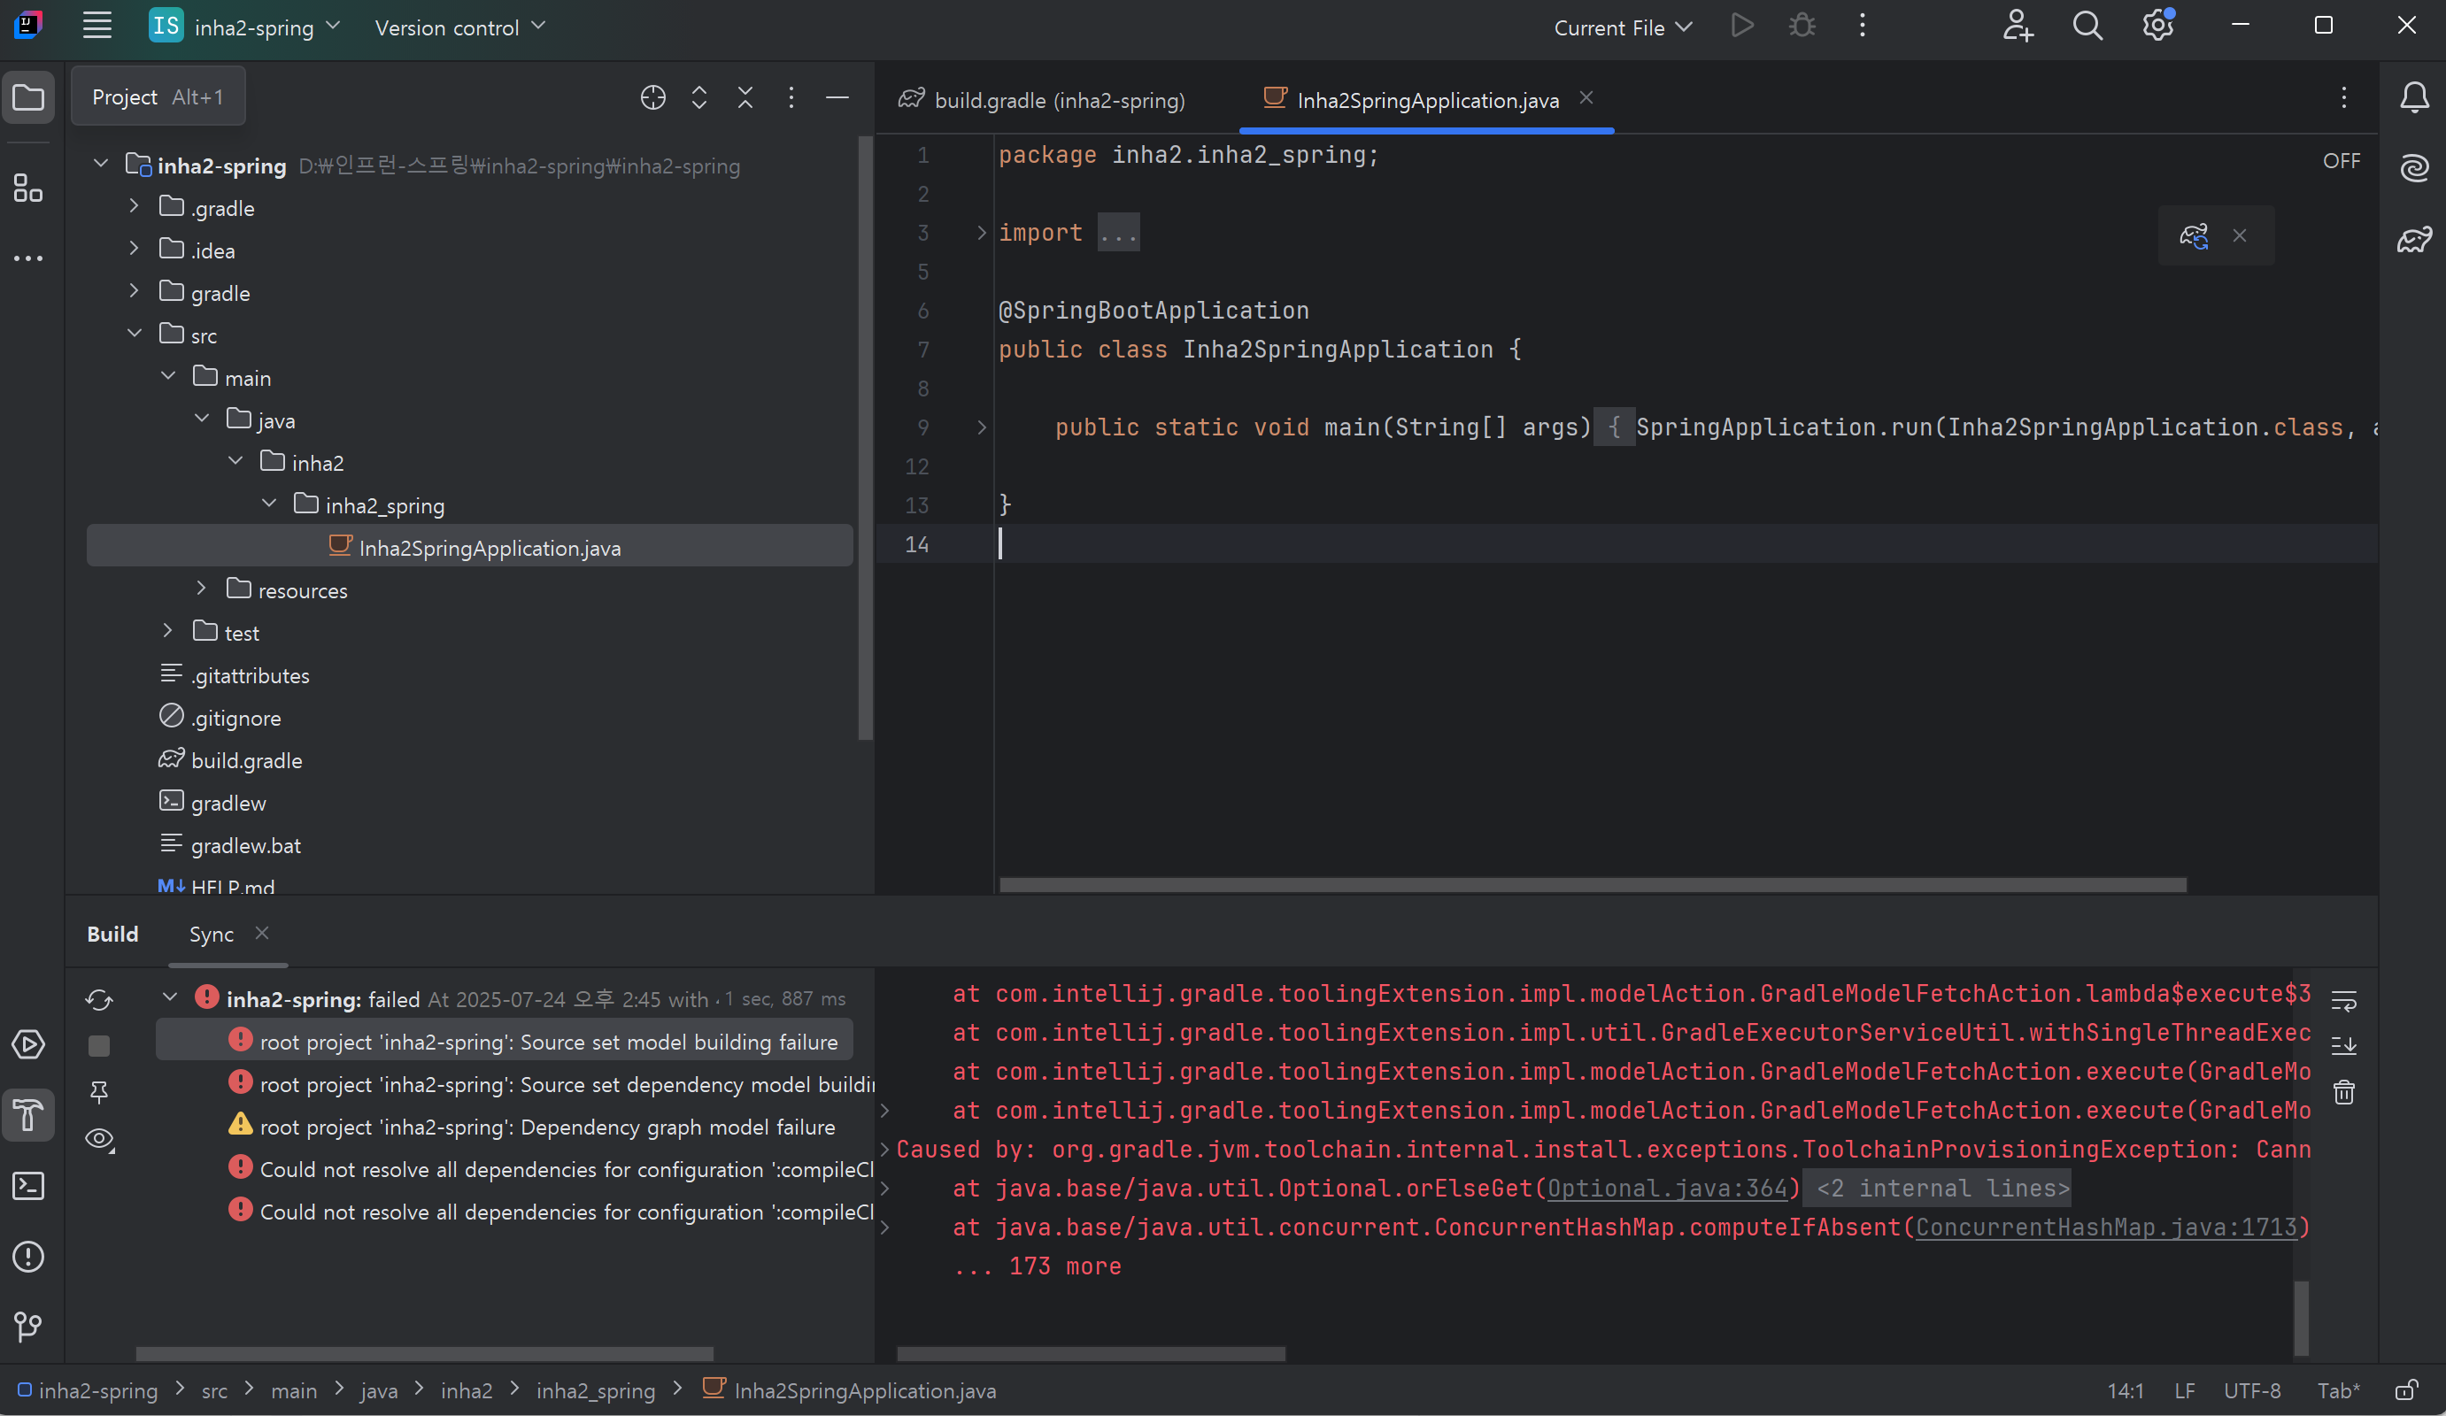Open the Problems tool window
The image size is (2446, 1416).
pos(28,1257)
